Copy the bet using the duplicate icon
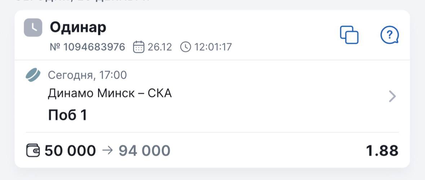 pyautogui.click(x=349, y=35)
